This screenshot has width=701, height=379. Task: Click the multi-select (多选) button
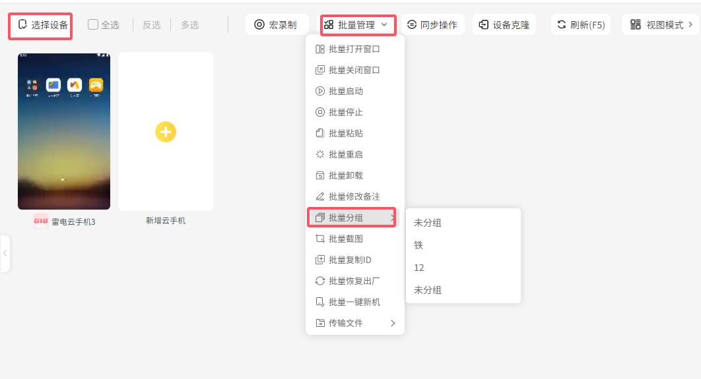point(190,25)
